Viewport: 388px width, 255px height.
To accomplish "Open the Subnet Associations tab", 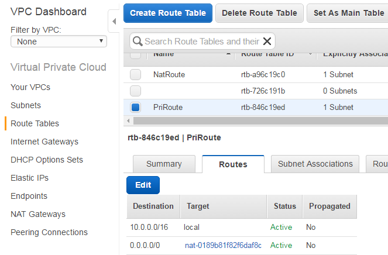I will [315, 164].
